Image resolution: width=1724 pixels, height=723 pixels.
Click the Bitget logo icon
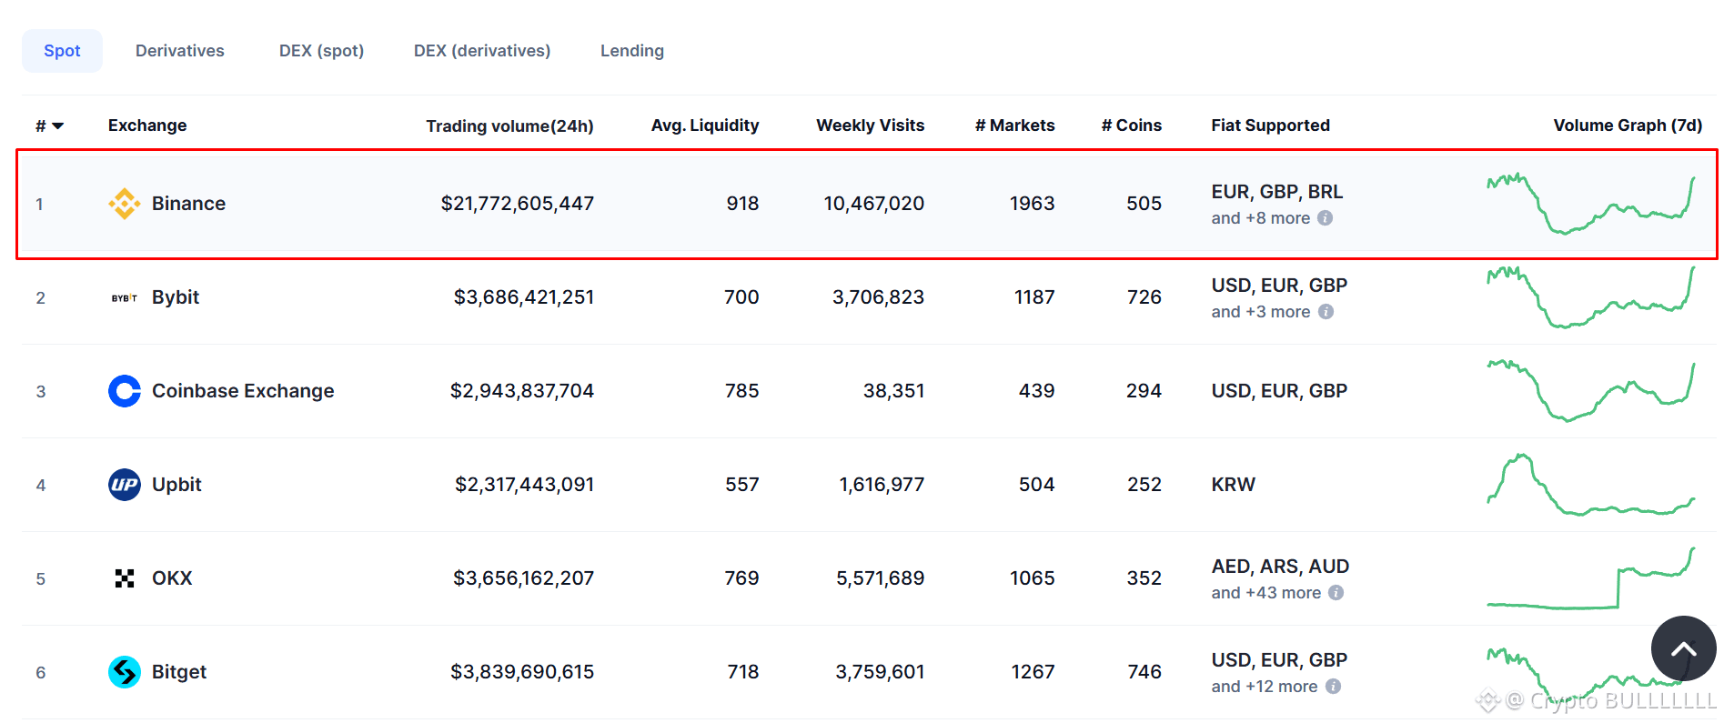coord(125,672)
